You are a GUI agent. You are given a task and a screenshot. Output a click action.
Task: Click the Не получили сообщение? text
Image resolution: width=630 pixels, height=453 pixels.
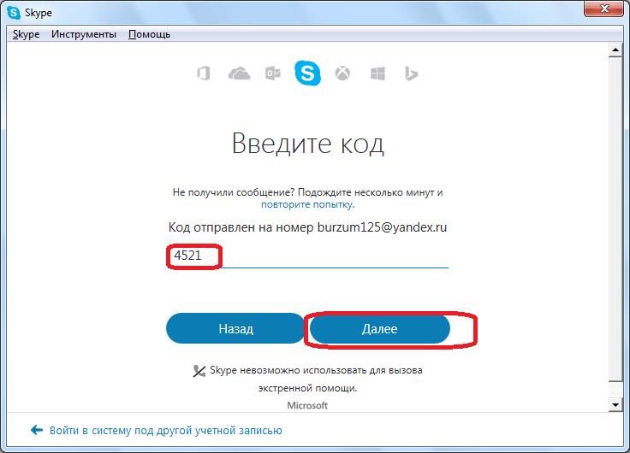(234, 192)
